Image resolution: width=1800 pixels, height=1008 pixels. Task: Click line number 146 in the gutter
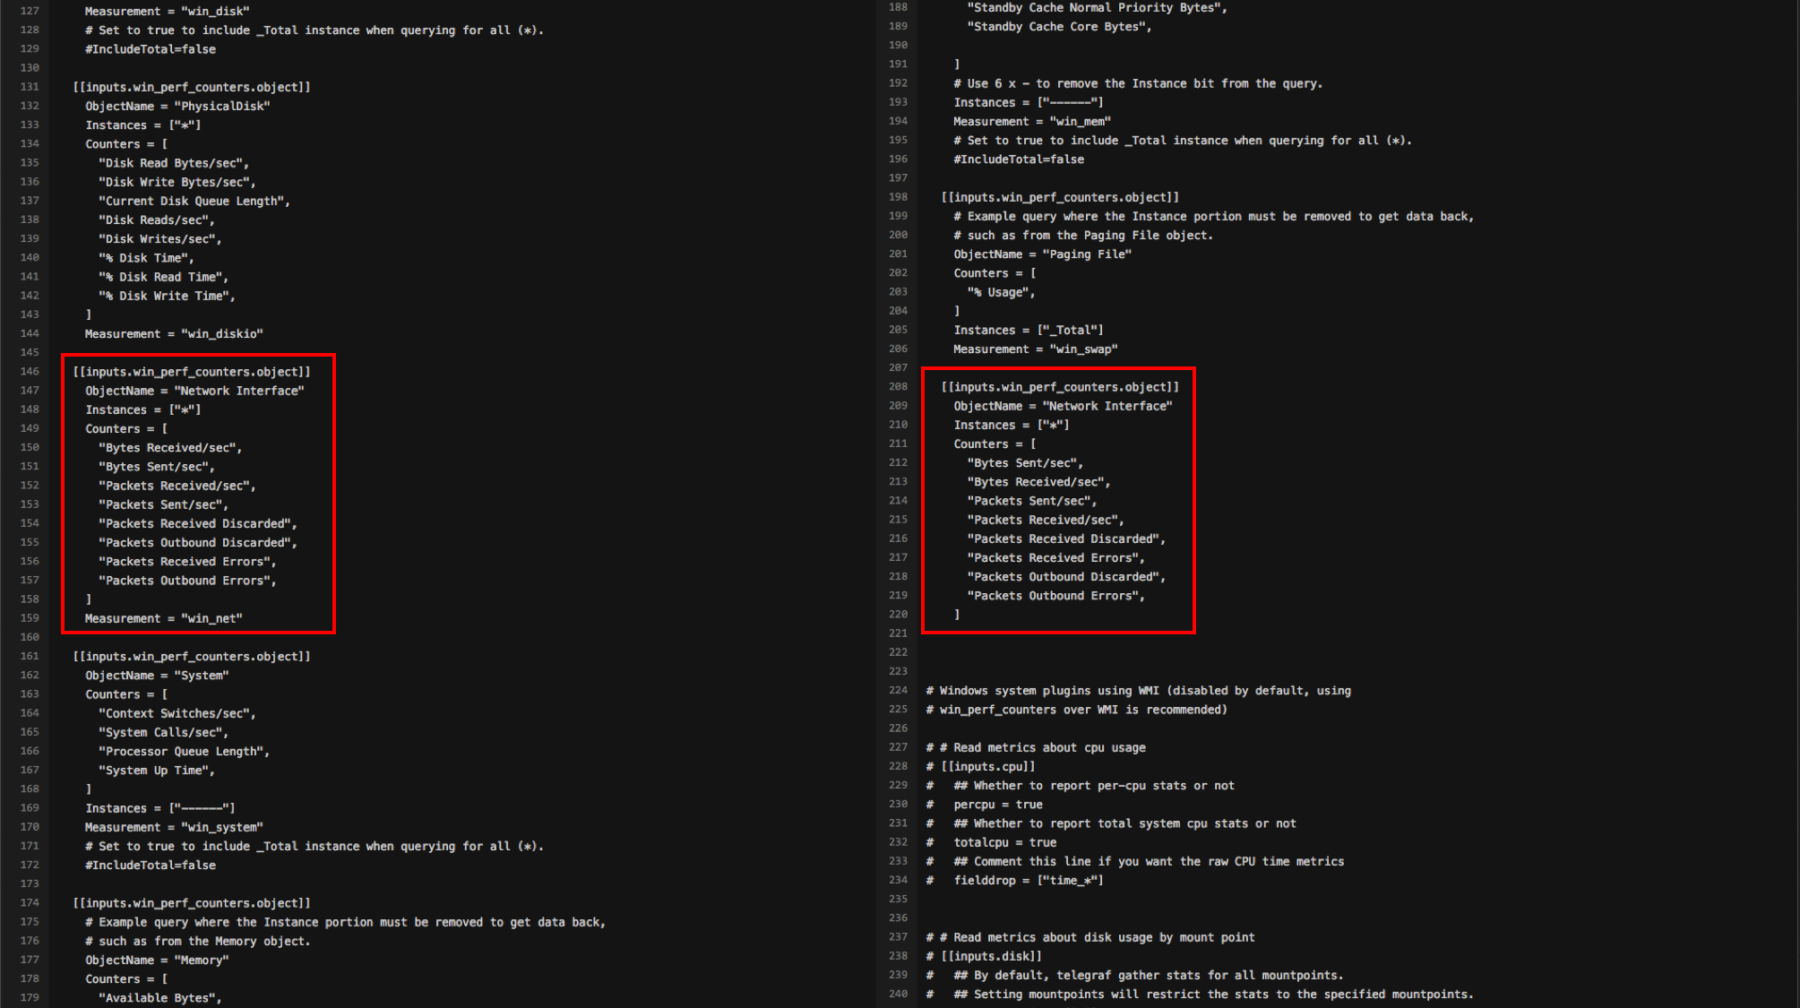[30, 371]
